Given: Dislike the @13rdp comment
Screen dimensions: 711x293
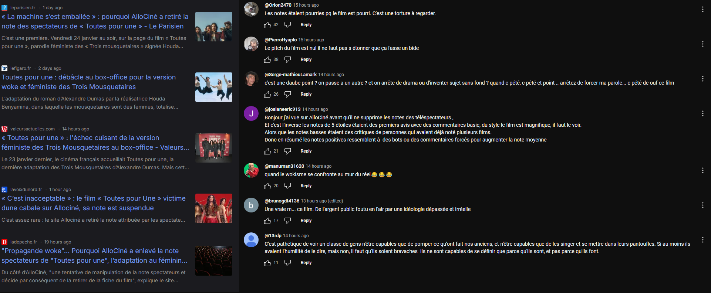Looking at the screenshot, I should coord(287,263).
